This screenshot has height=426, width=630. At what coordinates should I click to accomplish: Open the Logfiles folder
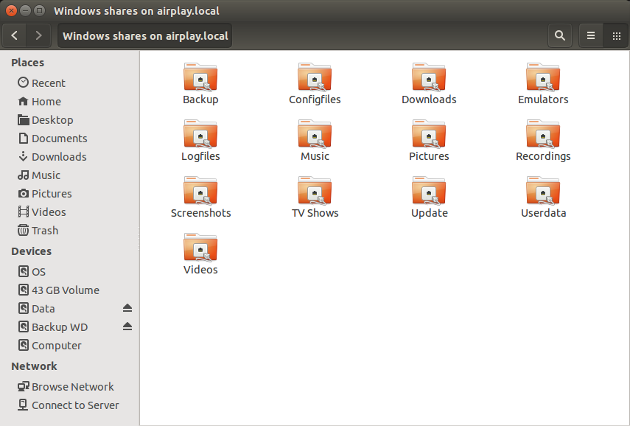pyautogui.click(x=200, y=135)
